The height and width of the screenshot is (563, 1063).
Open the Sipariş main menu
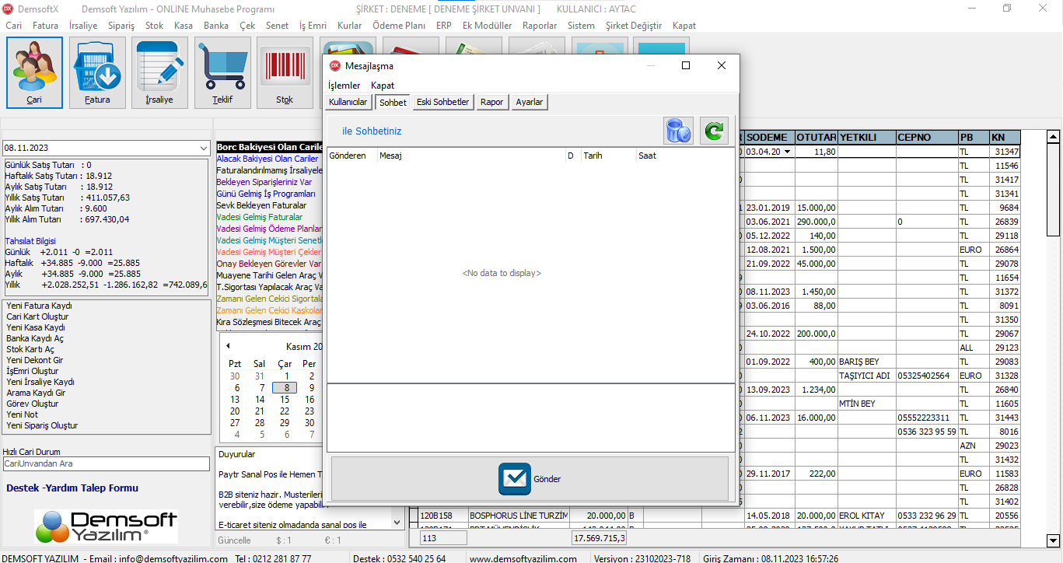click(121, 26)
